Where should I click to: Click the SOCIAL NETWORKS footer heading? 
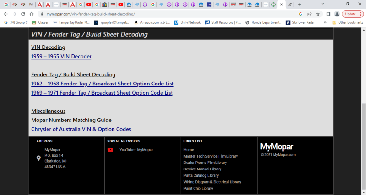[x=124, y=141]
